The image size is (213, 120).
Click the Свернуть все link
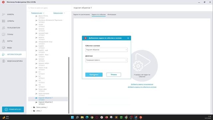(58, 13)
